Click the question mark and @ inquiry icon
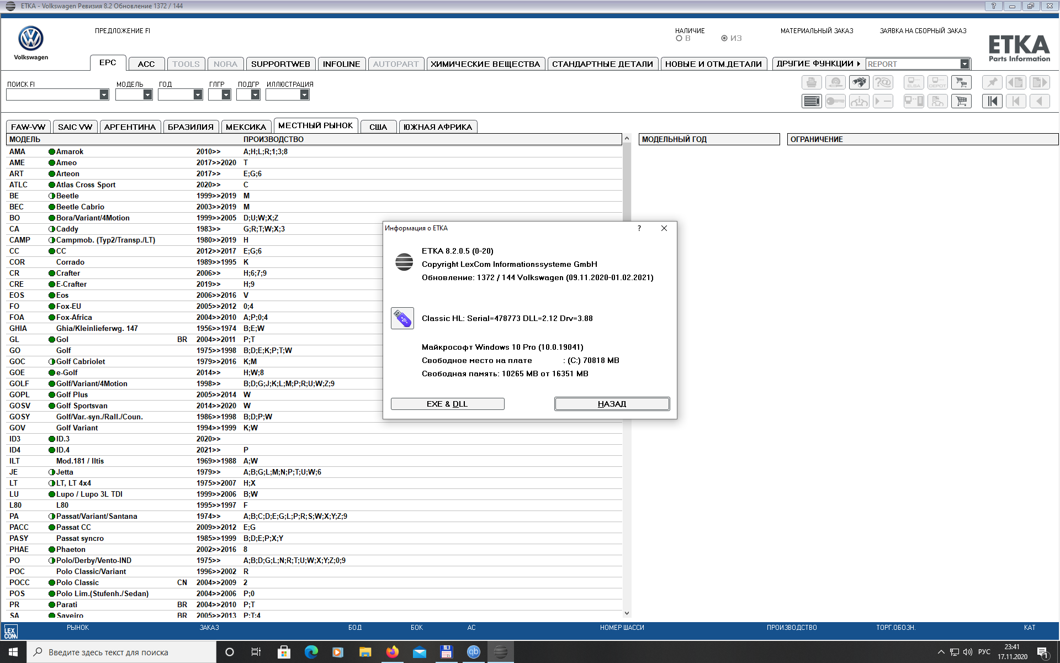 [883, 83]
